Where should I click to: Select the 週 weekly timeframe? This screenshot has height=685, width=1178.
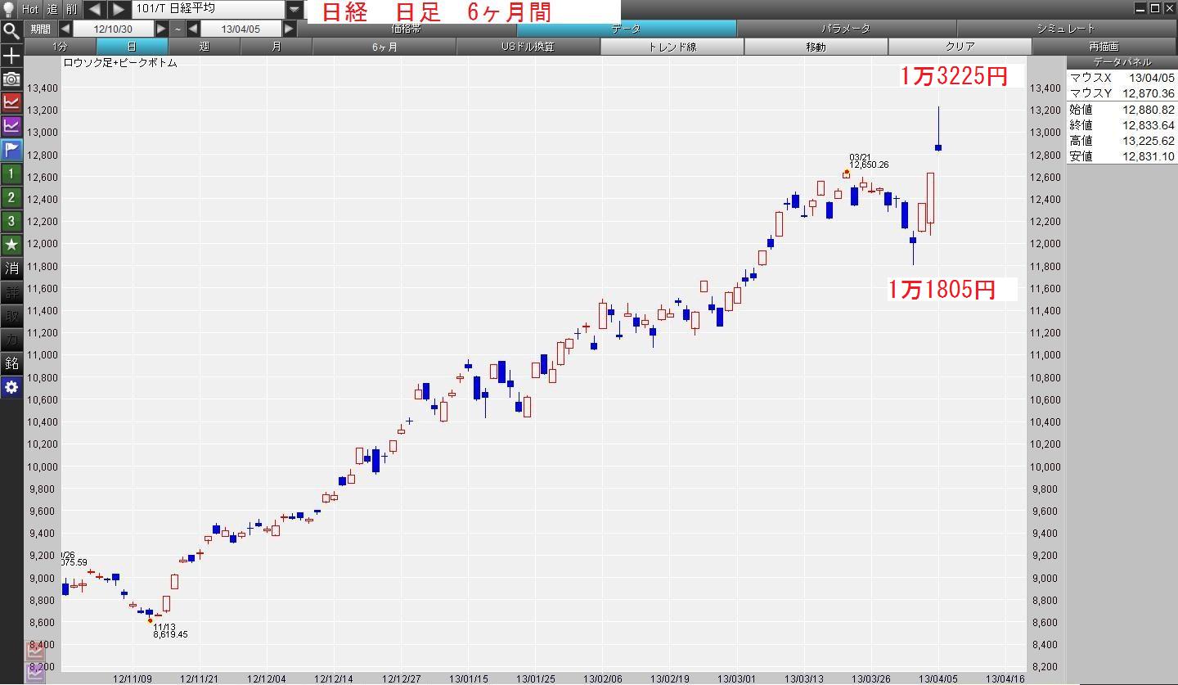click(x=204, y=47)
